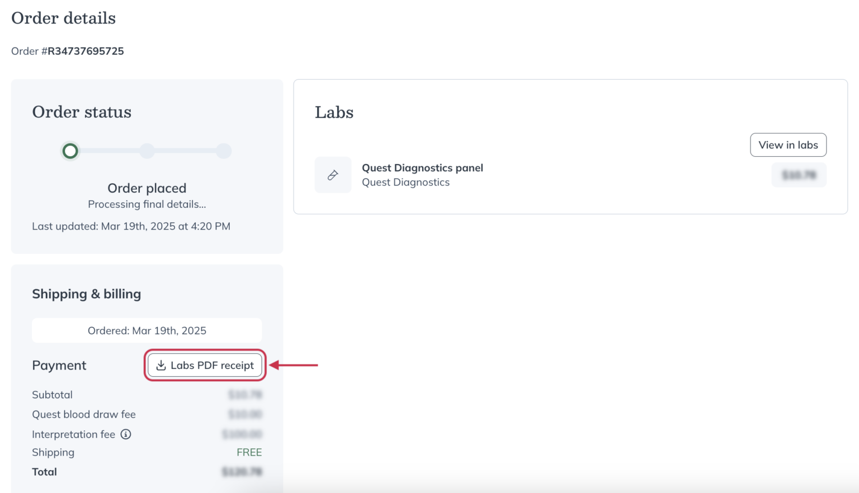The image size is (859, 493).
Task: Click the download icon on Labs PDF receipt
Action: tap(162, 365)
